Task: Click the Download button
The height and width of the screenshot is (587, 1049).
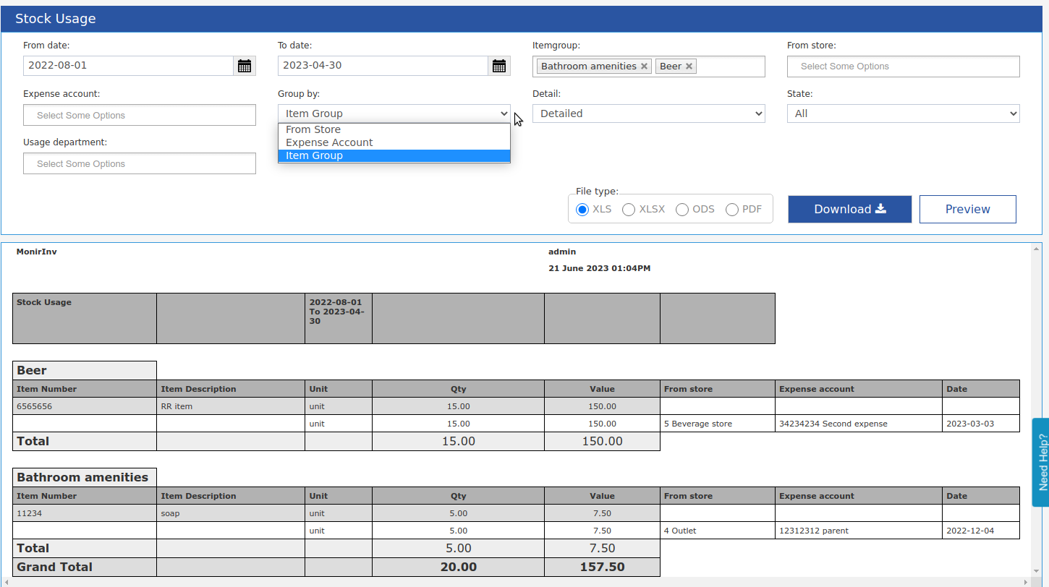Action: (850, 209)
